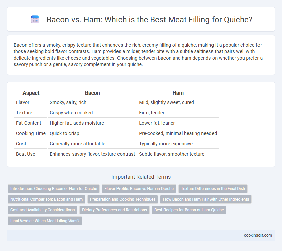Open 'Introduction: Choosing Bacon or Ham for Quiche' tag
Screen dimensions: 282x251
[54, 189]
